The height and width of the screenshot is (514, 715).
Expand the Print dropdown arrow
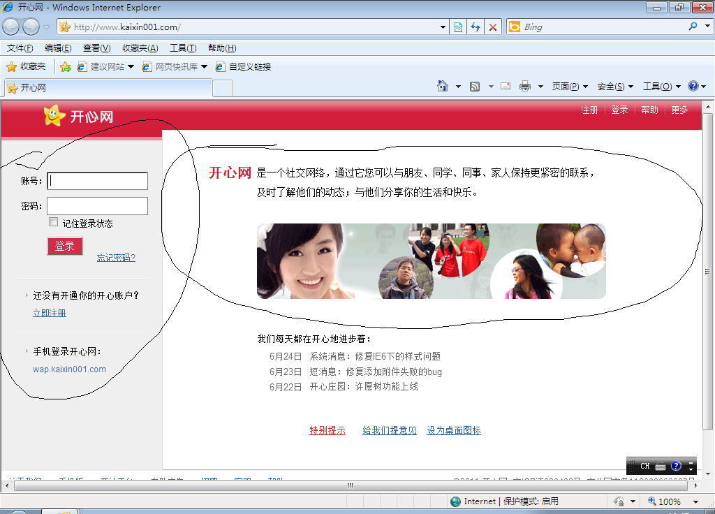pos(540,86)
